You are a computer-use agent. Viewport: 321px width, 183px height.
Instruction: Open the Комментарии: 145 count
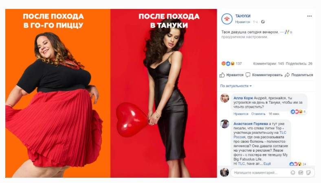pos(268,63)
